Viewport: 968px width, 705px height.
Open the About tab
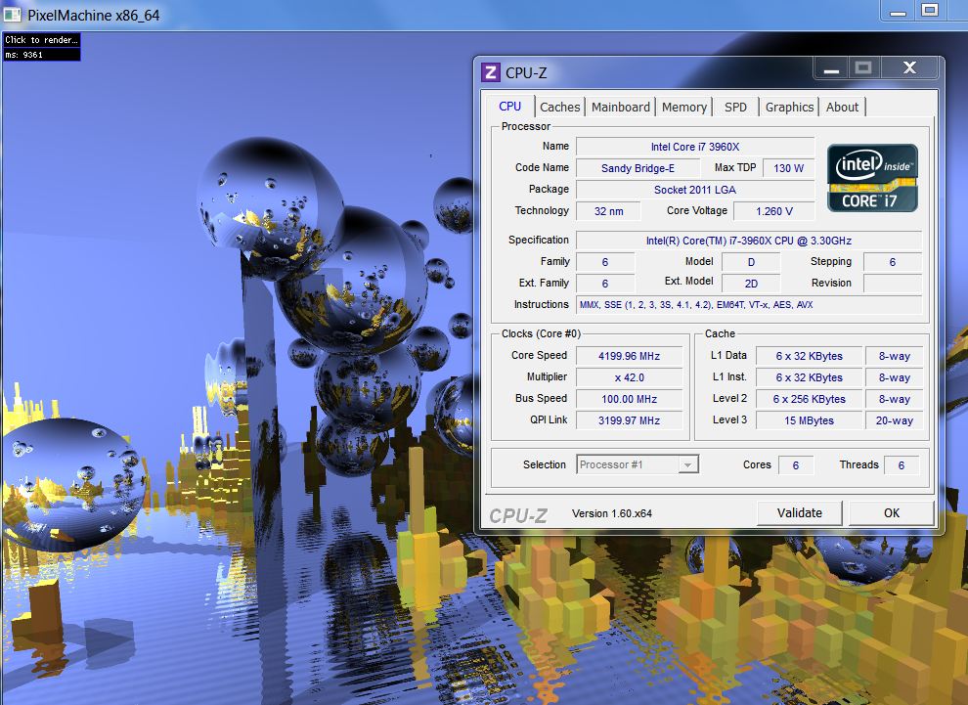pyautogui.click(x=842, y=108)
